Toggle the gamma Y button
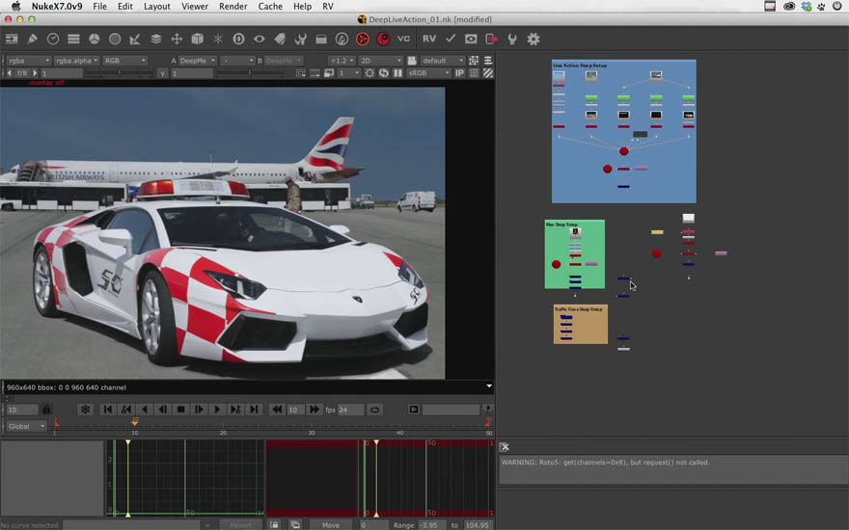Screen dimensions: 849x530 162,73
